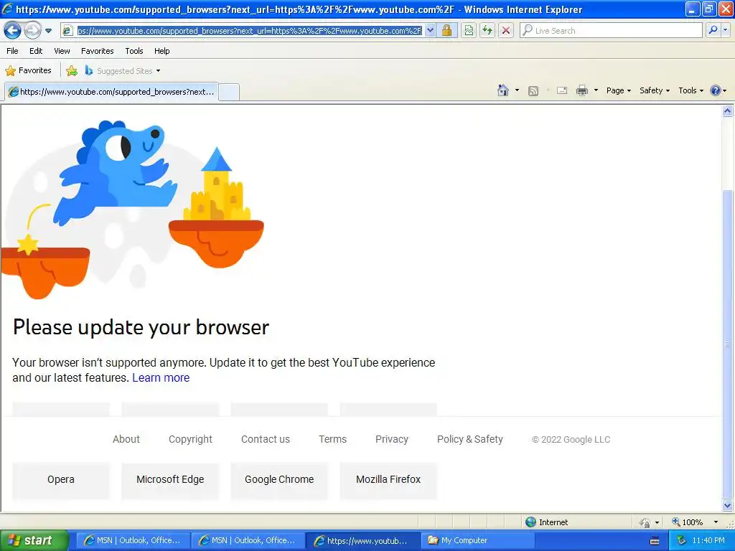Click the Print icon
The image size is (735, 551).
pos(581,90)
